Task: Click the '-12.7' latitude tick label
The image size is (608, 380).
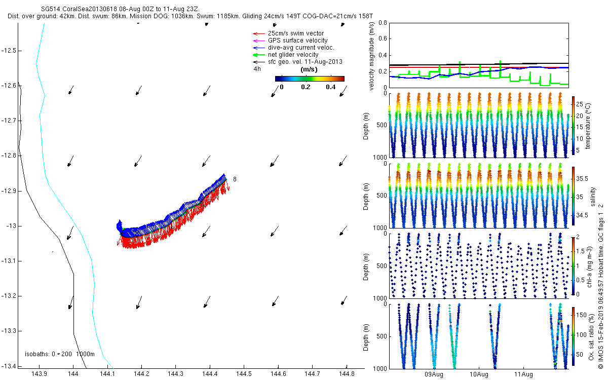Action: tap(9, 121)
